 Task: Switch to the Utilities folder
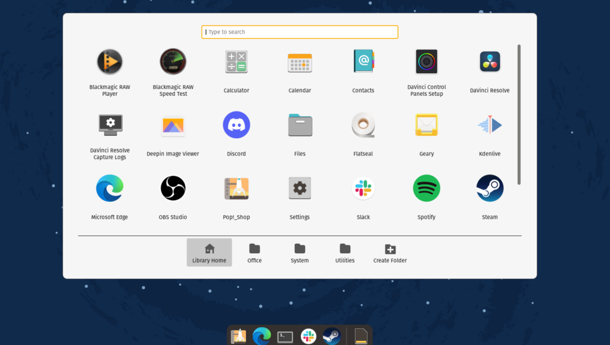tap(345, 253)
